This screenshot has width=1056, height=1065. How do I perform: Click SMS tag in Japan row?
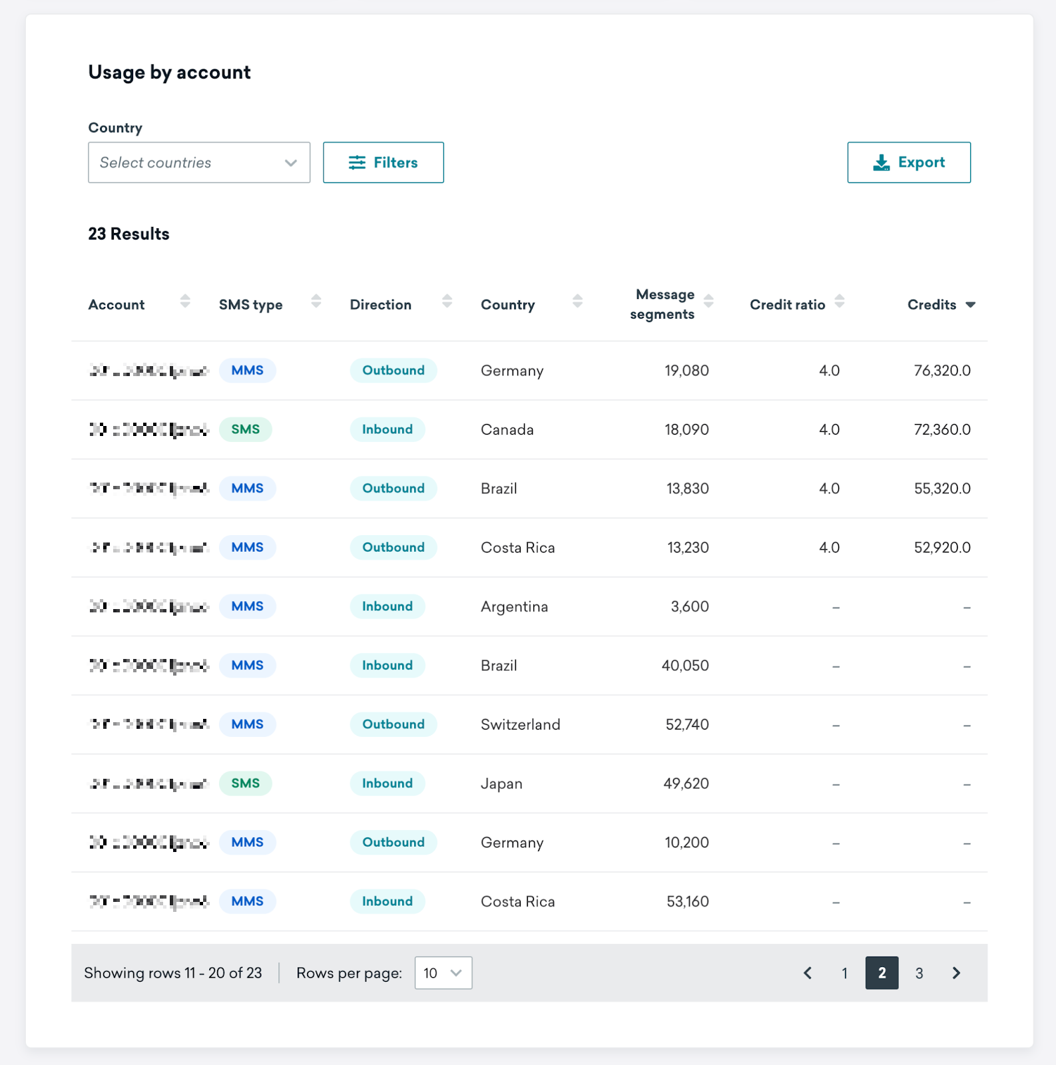[x=246, y=783]
